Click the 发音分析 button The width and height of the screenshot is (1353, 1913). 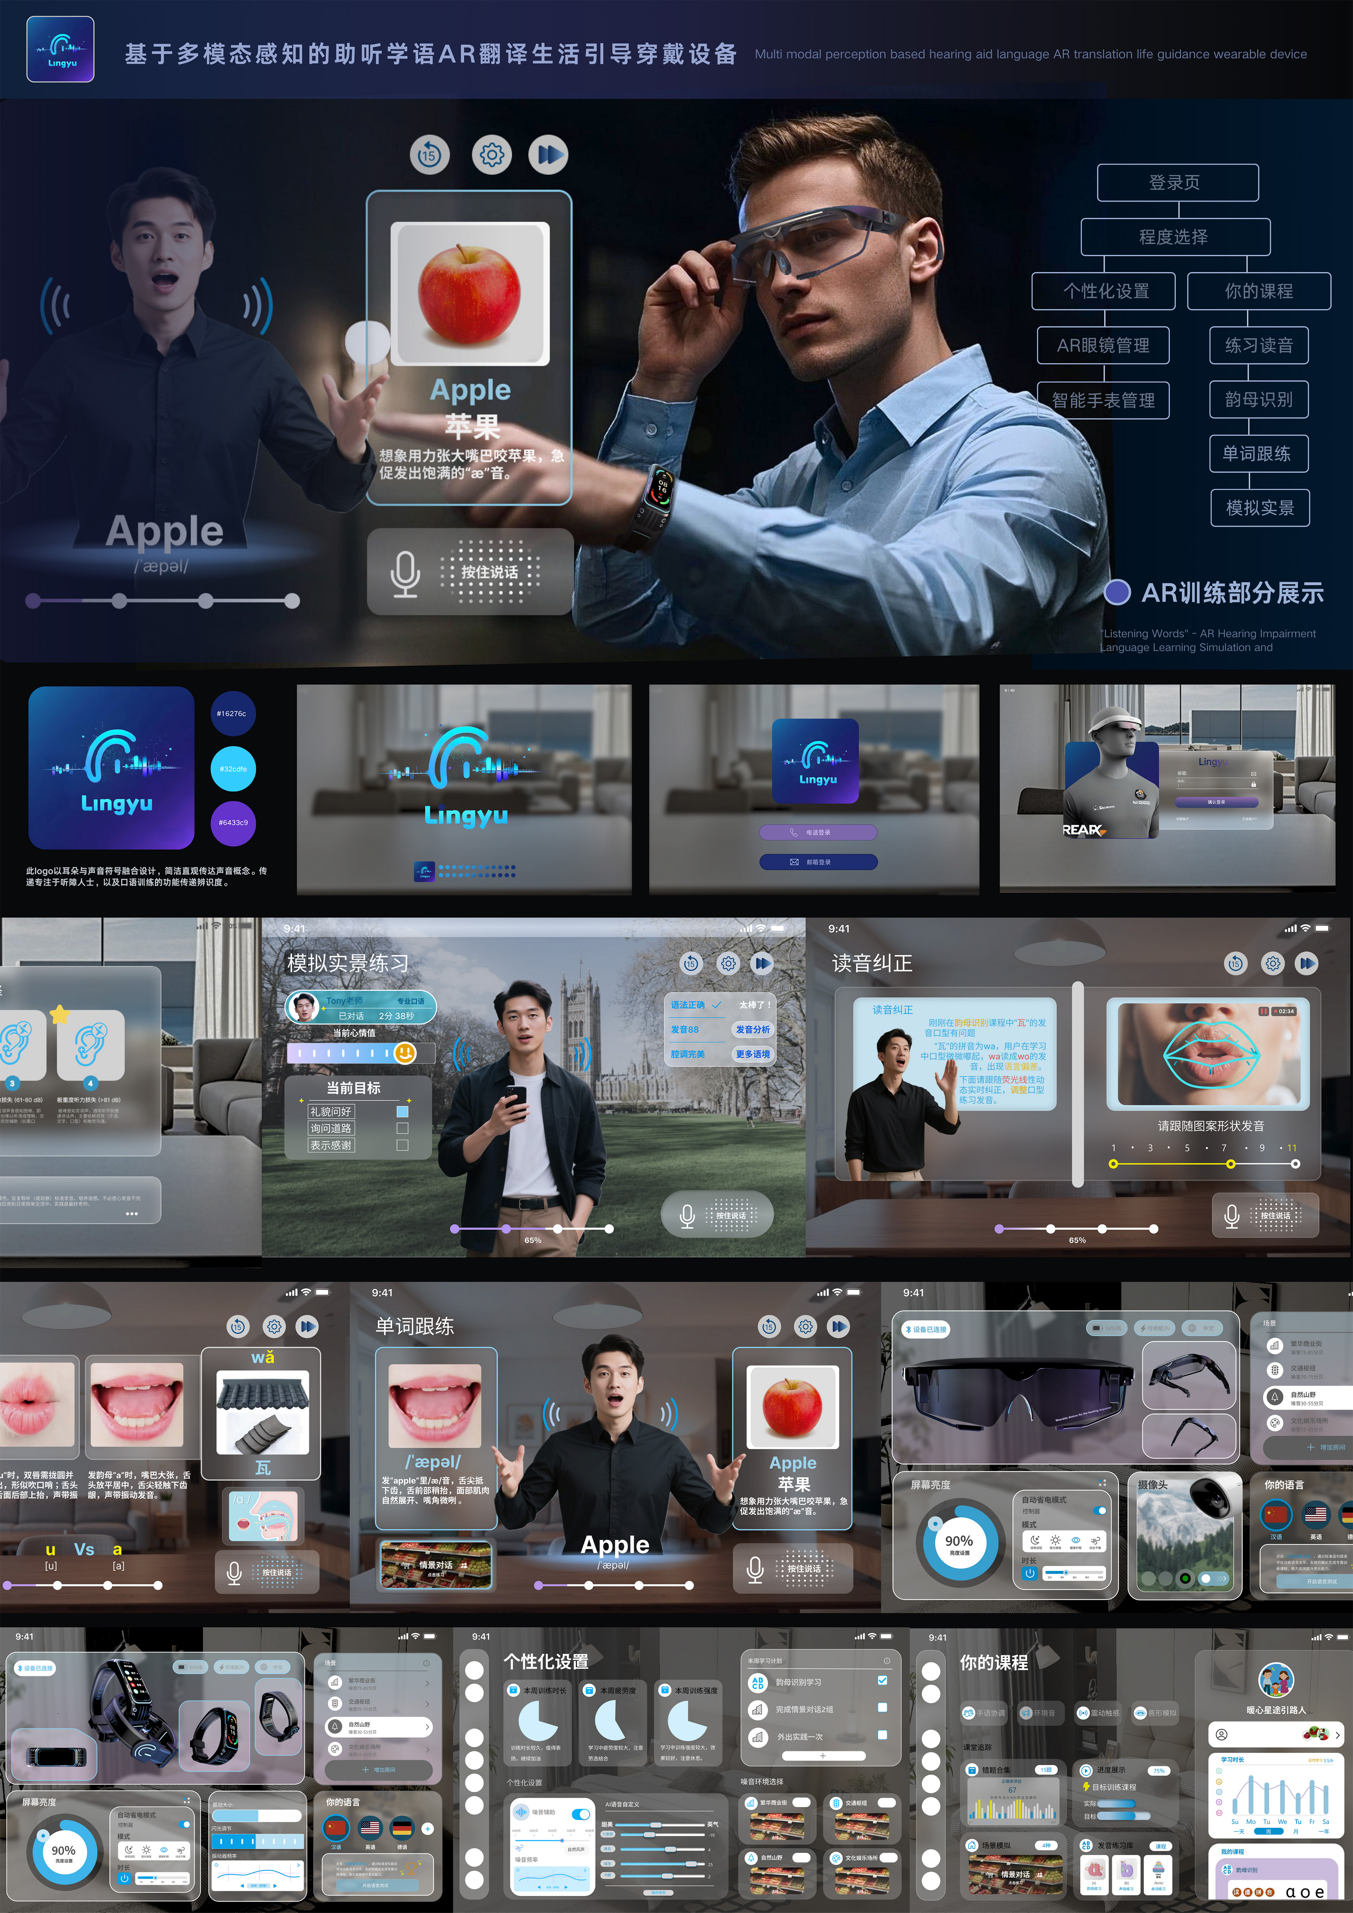click(752, 1030)
